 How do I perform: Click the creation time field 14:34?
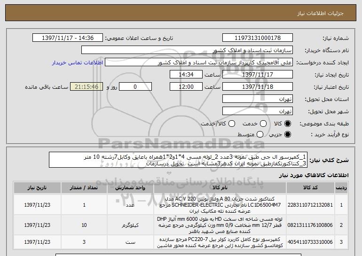186,75
